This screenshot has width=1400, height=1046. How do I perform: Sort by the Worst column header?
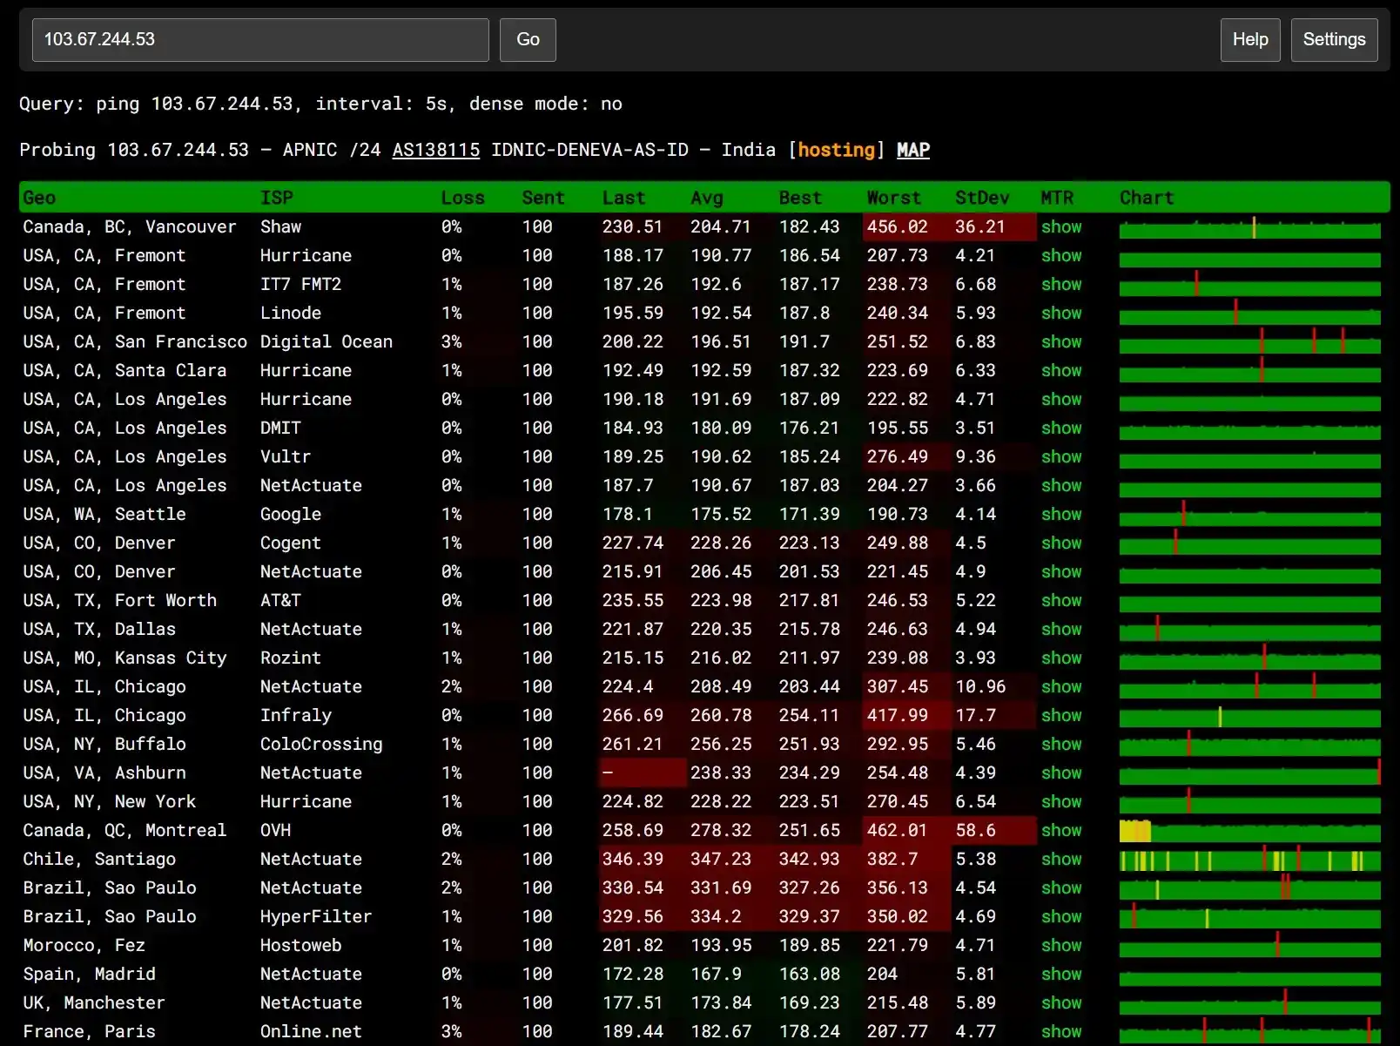(893, 198)
